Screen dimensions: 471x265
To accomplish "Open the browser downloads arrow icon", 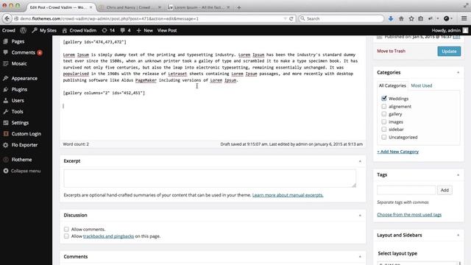I will (391, 18).
